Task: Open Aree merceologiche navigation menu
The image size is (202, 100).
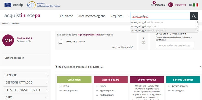Action: (92, 16)
